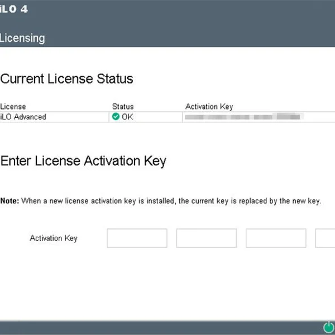
Task: Click the Status column header
Action: tap(123, 107)
